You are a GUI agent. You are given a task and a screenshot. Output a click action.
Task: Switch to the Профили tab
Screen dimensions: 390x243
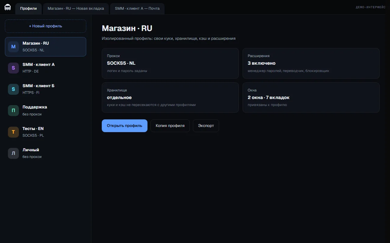pos(28,9)
